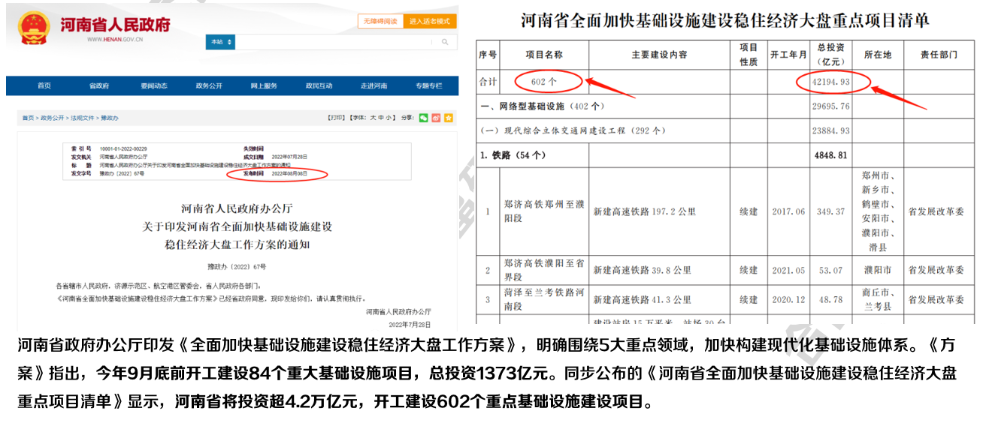
Task: Open the 走进河南 navigation item
Action: coord(374,86)
